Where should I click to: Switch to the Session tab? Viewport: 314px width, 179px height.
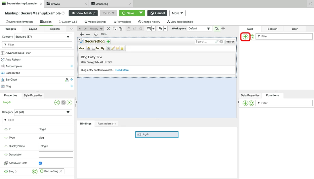(272, 29)
